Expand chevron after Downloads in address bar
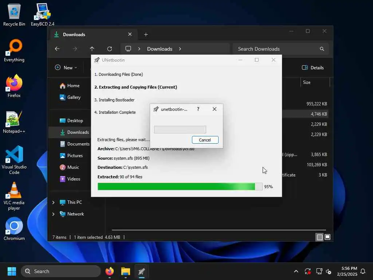Image resolution: width=373 pixels, height=280 pixels. coord(180,49)
